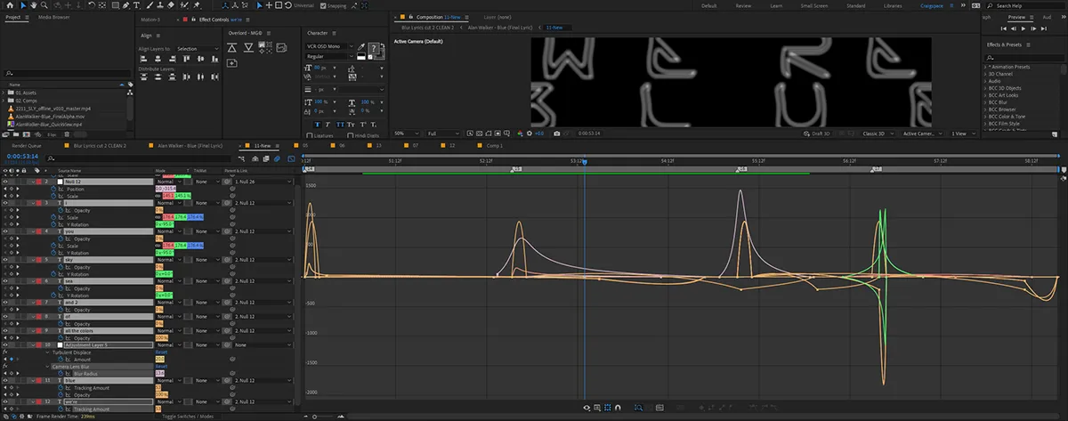
Task: Jump to last frame in Preview panel
Action: (1044, 28)
